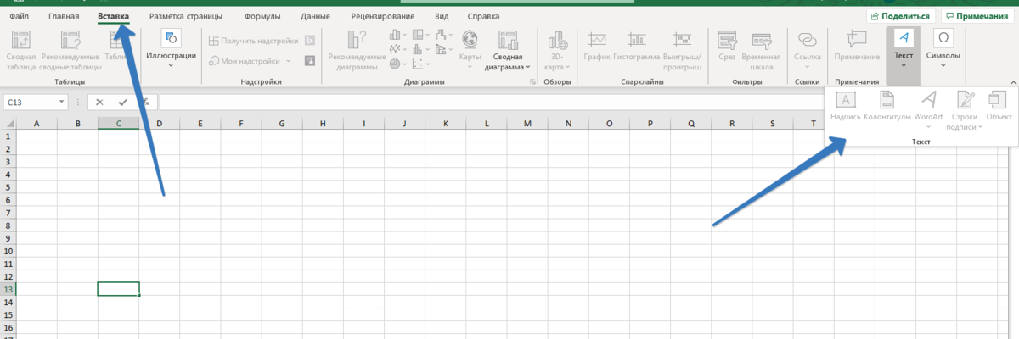Open Мои надстройки
The image size is (1019, 339).
(245, 61)
